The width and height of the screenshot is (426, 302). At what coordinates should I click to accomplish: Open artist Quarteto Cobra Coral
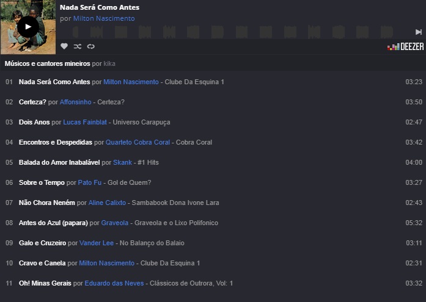pyautogui.click(x=138, y=142)
